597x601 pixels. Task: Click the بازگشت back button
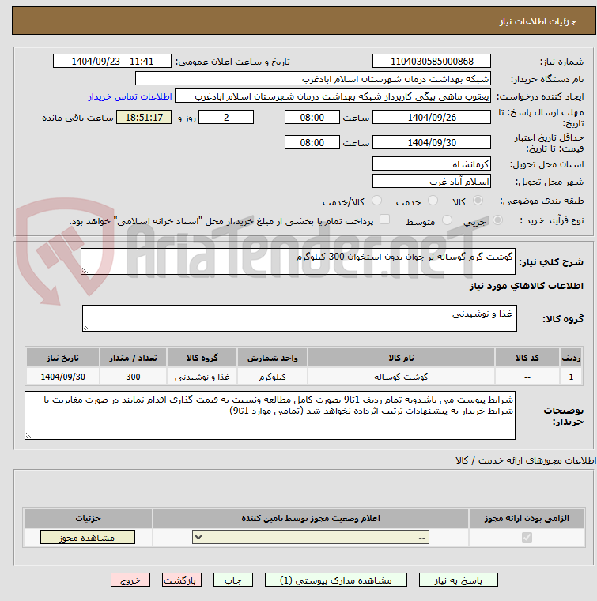point(182,580)
